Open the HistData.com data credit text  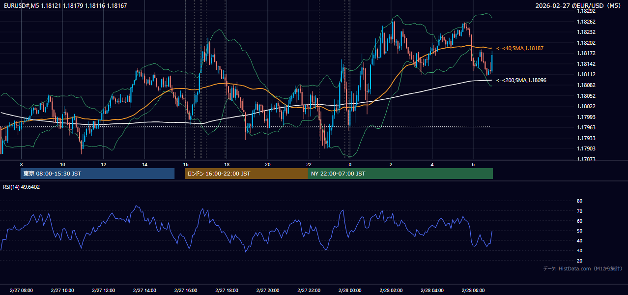click(583, 268)
